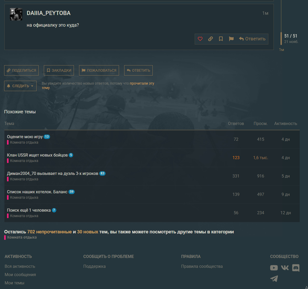Open the Telegram community icon
This screenshot has height=289, width=308.
[274, 279]
